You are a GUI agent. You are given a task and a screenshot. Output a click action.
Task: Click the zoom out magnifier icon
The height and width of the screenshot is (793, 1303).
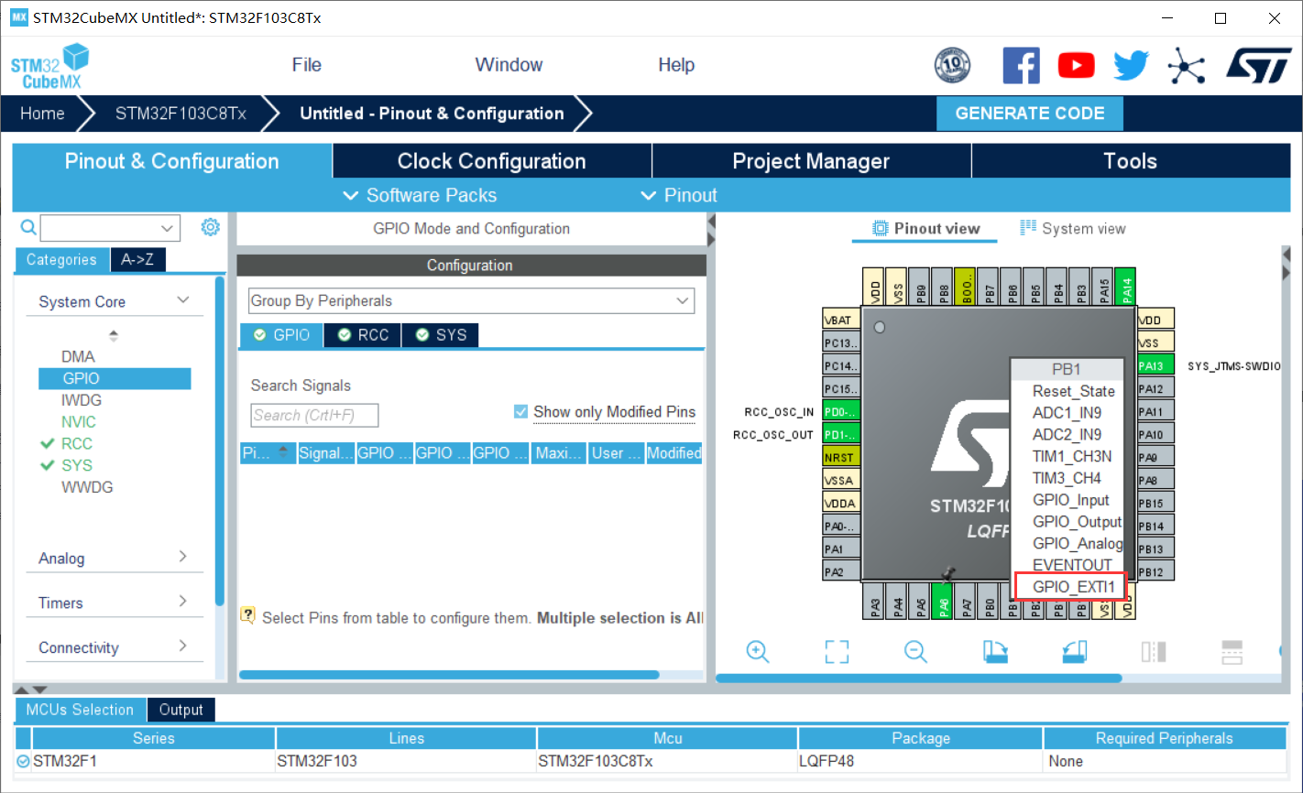coord(915,651)
